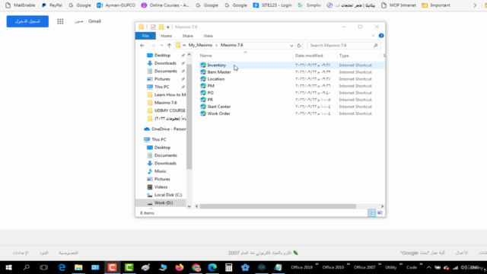Open taskbar search
Screen dimensions: 487x274
pos(27,267)
